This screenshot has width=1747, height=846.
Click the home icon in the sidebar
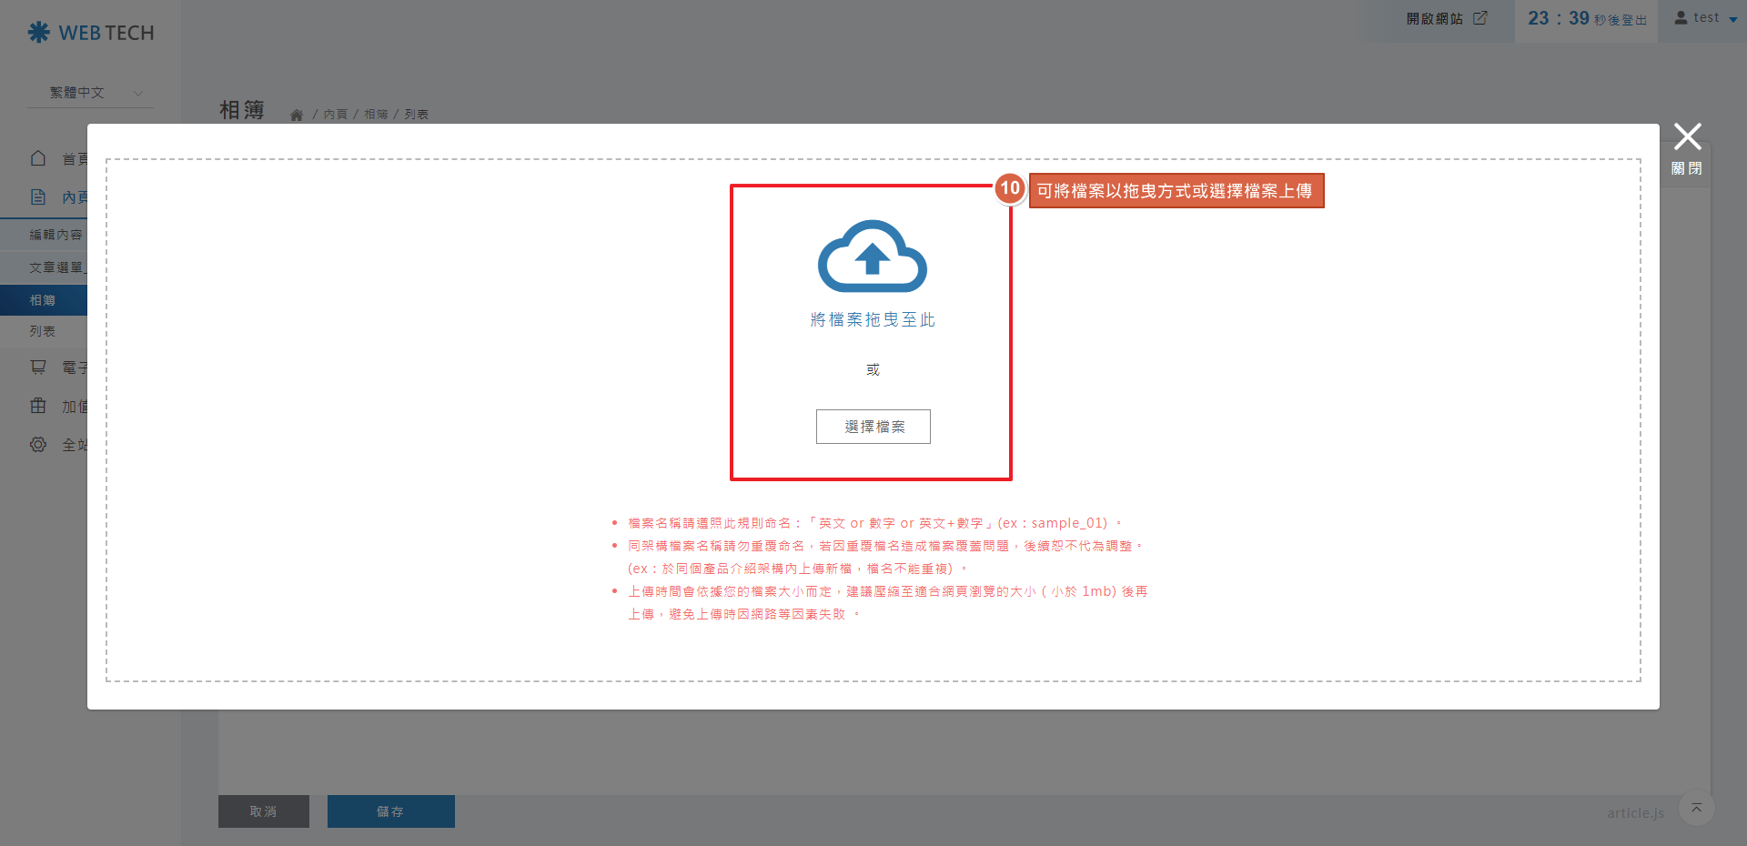click(x=38, y=158)
